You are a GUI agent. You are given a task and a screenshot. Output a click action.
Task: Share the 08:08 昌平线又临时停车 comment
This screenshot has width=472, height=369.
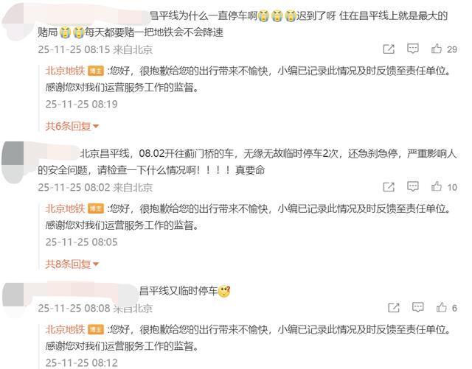point(394,307)
